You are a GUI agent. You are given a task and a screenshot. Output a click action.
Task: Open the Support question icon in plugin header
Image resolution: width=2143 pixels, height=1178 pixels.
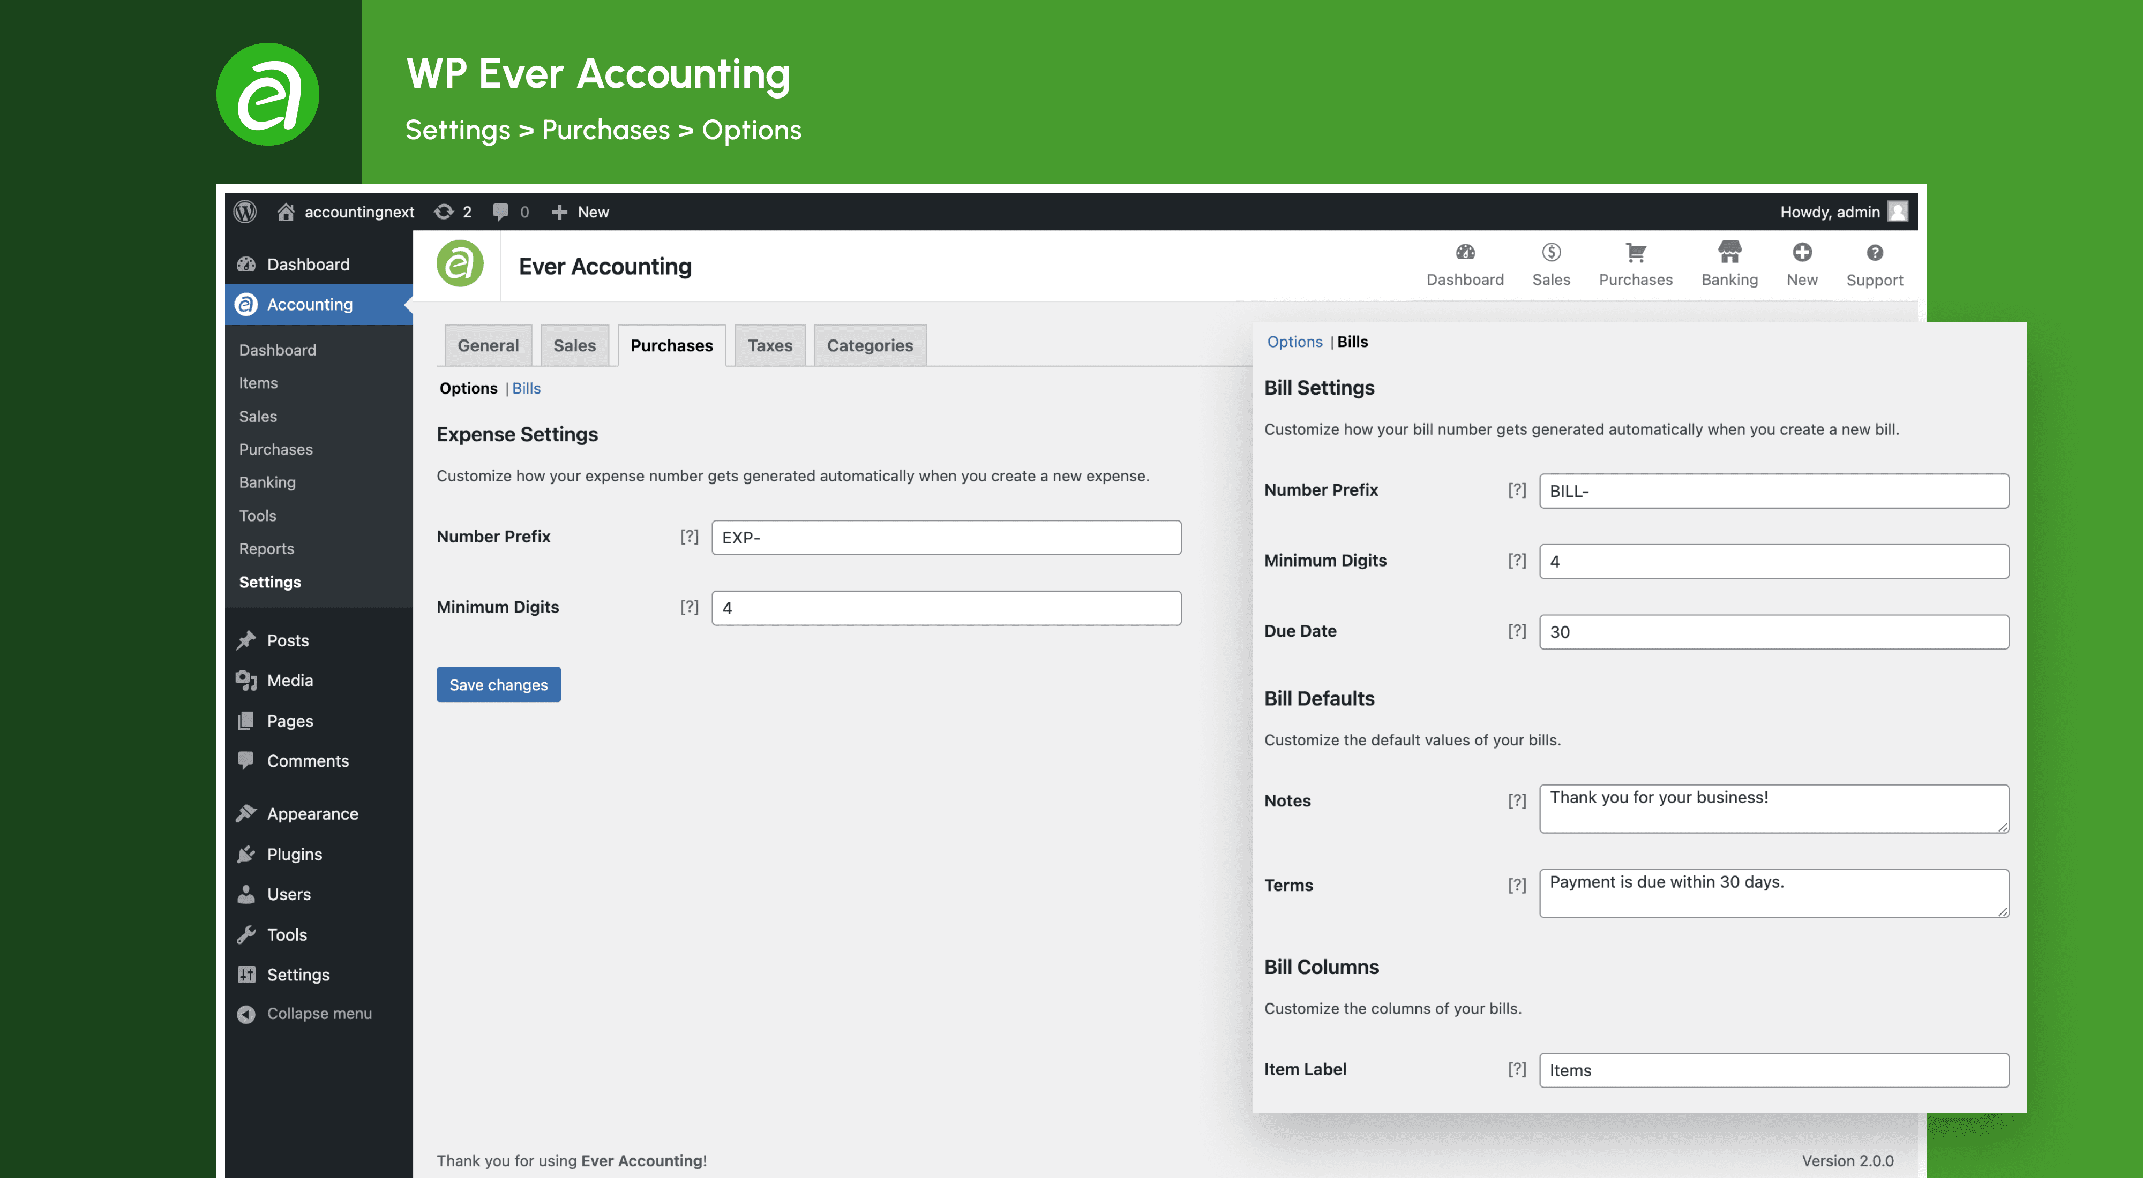click(1874, 253)
